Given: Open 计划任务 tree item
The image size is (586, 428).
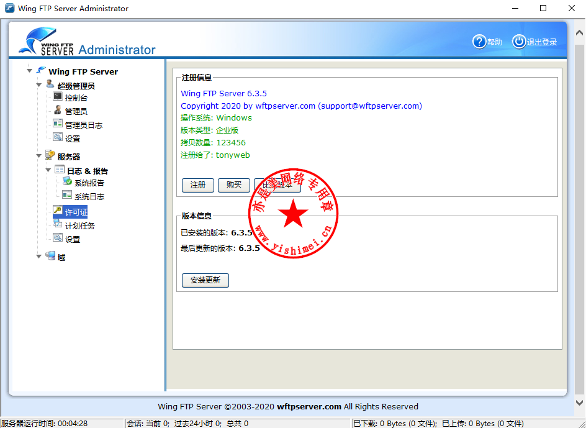Looking at the screenshot, I should pos(80,225).
